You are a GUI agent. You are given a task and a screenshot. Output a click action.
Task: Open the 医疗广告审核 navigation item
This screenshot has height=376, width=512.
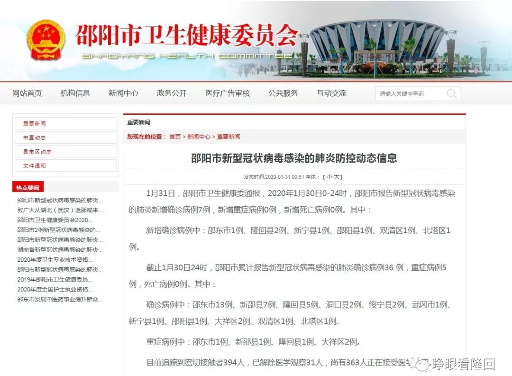click(x=227, y=93)
